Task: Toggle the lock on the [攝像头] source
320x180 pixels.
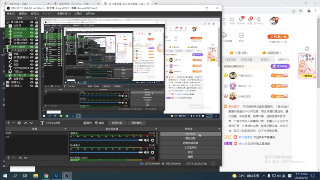Action: click(x=36, y=82)
